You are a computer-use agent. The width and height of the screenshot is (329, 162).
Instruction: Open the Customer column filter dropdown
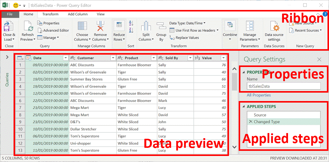pos(113,58)
